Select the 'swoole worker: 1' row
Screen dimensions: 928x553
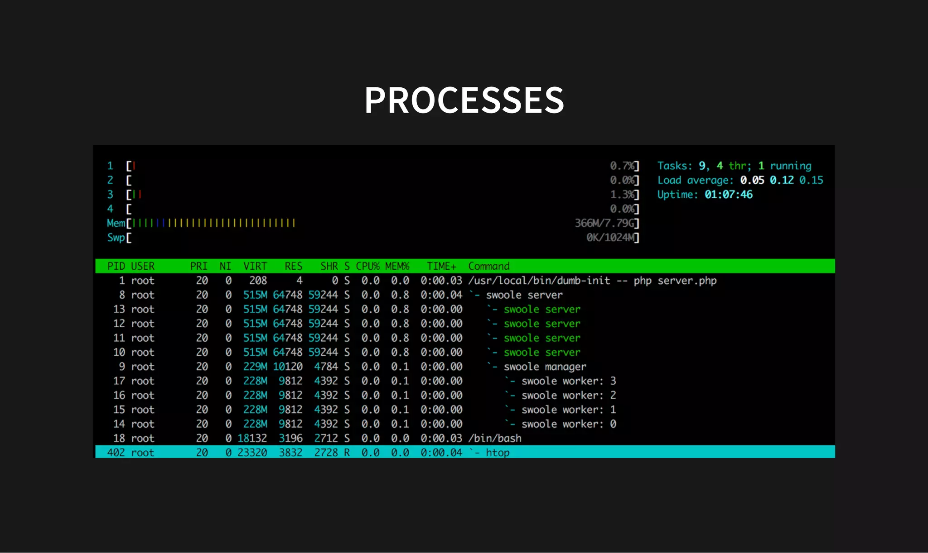tap(465, 410)
